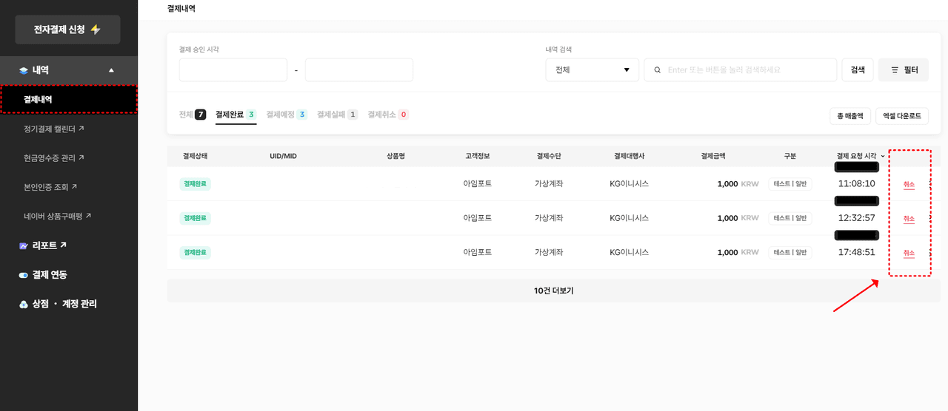Screen dimensions: 948x411
Task: Load more with 10건 더보기
Action: [x=553, y=291]
